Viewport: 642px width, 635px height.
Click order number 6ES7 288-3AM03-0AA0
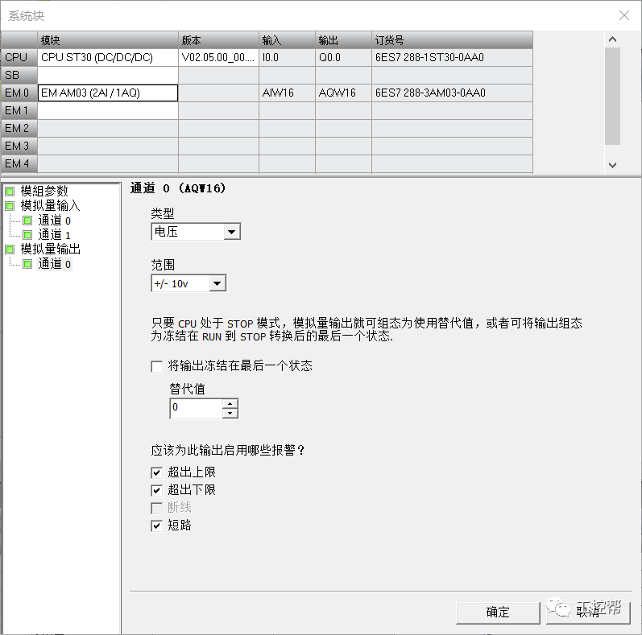tap(453, 93)
